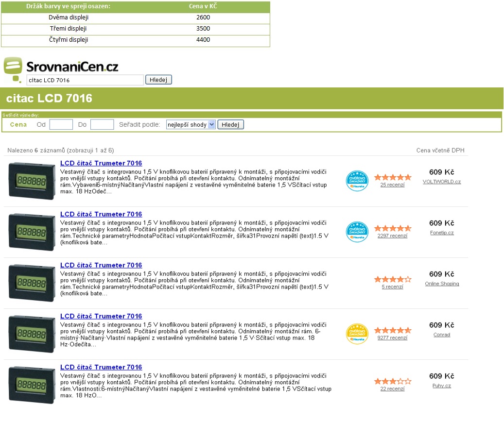Visit the VOLTWORLD.cz shop link
504x423 pixels.
[x=442, y=182]
